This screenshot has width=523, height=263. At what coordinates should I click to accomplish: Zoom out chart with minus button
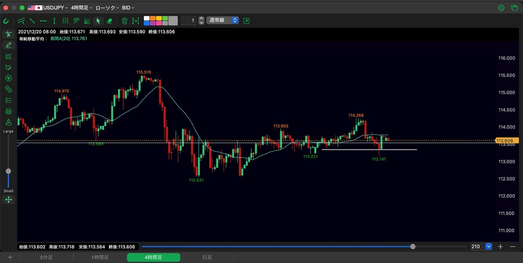pyautogui.click(x=513, y=246)
